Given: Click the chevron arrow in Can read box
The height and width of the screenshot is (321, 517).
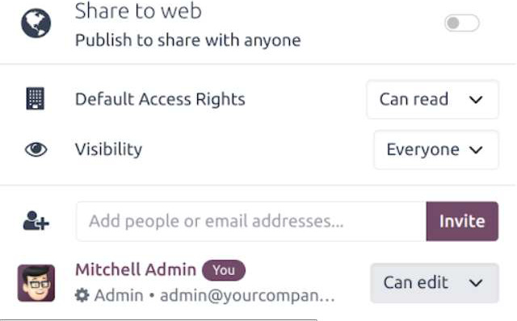Looking at the screenshot, I should 476,99.
